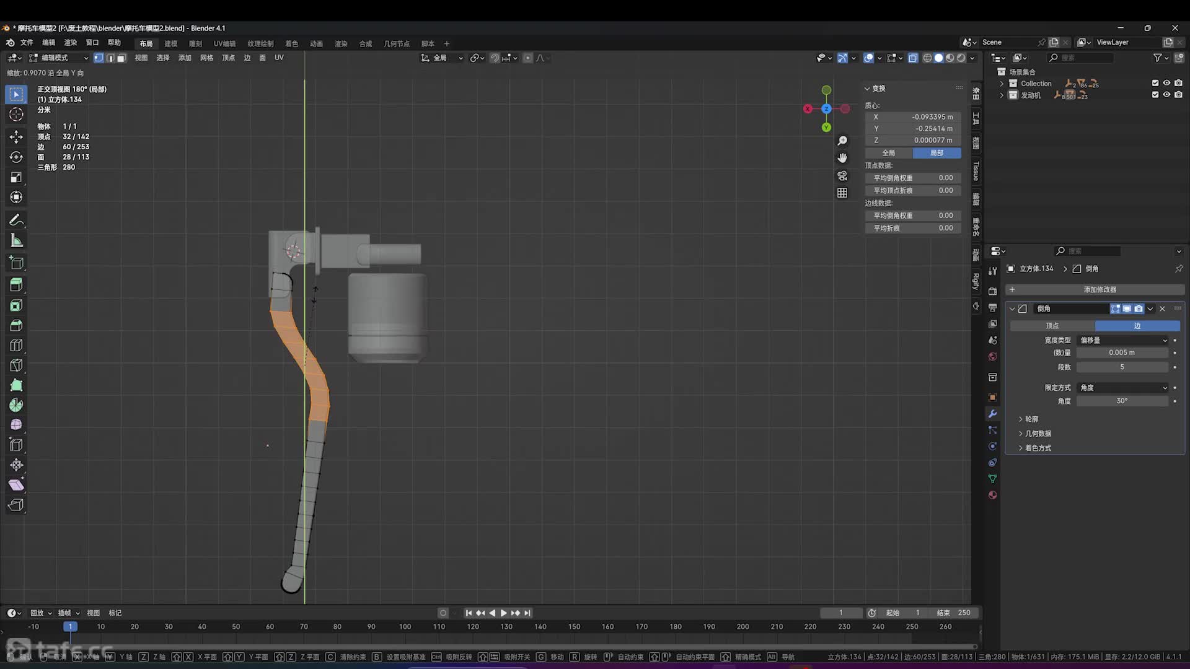
Task: Open the 编辑 menu
Action: point(48,43)
